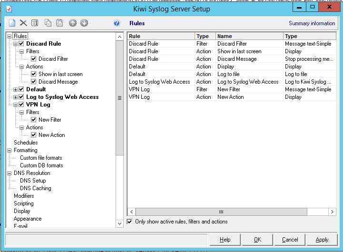Collapse the Formatting node

tap(9, 150)
